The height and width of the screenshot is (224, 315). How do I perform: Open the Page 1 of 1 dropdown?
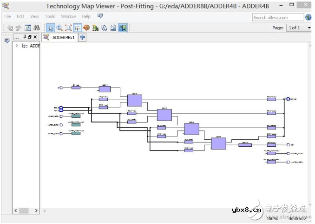pos(294,28)
